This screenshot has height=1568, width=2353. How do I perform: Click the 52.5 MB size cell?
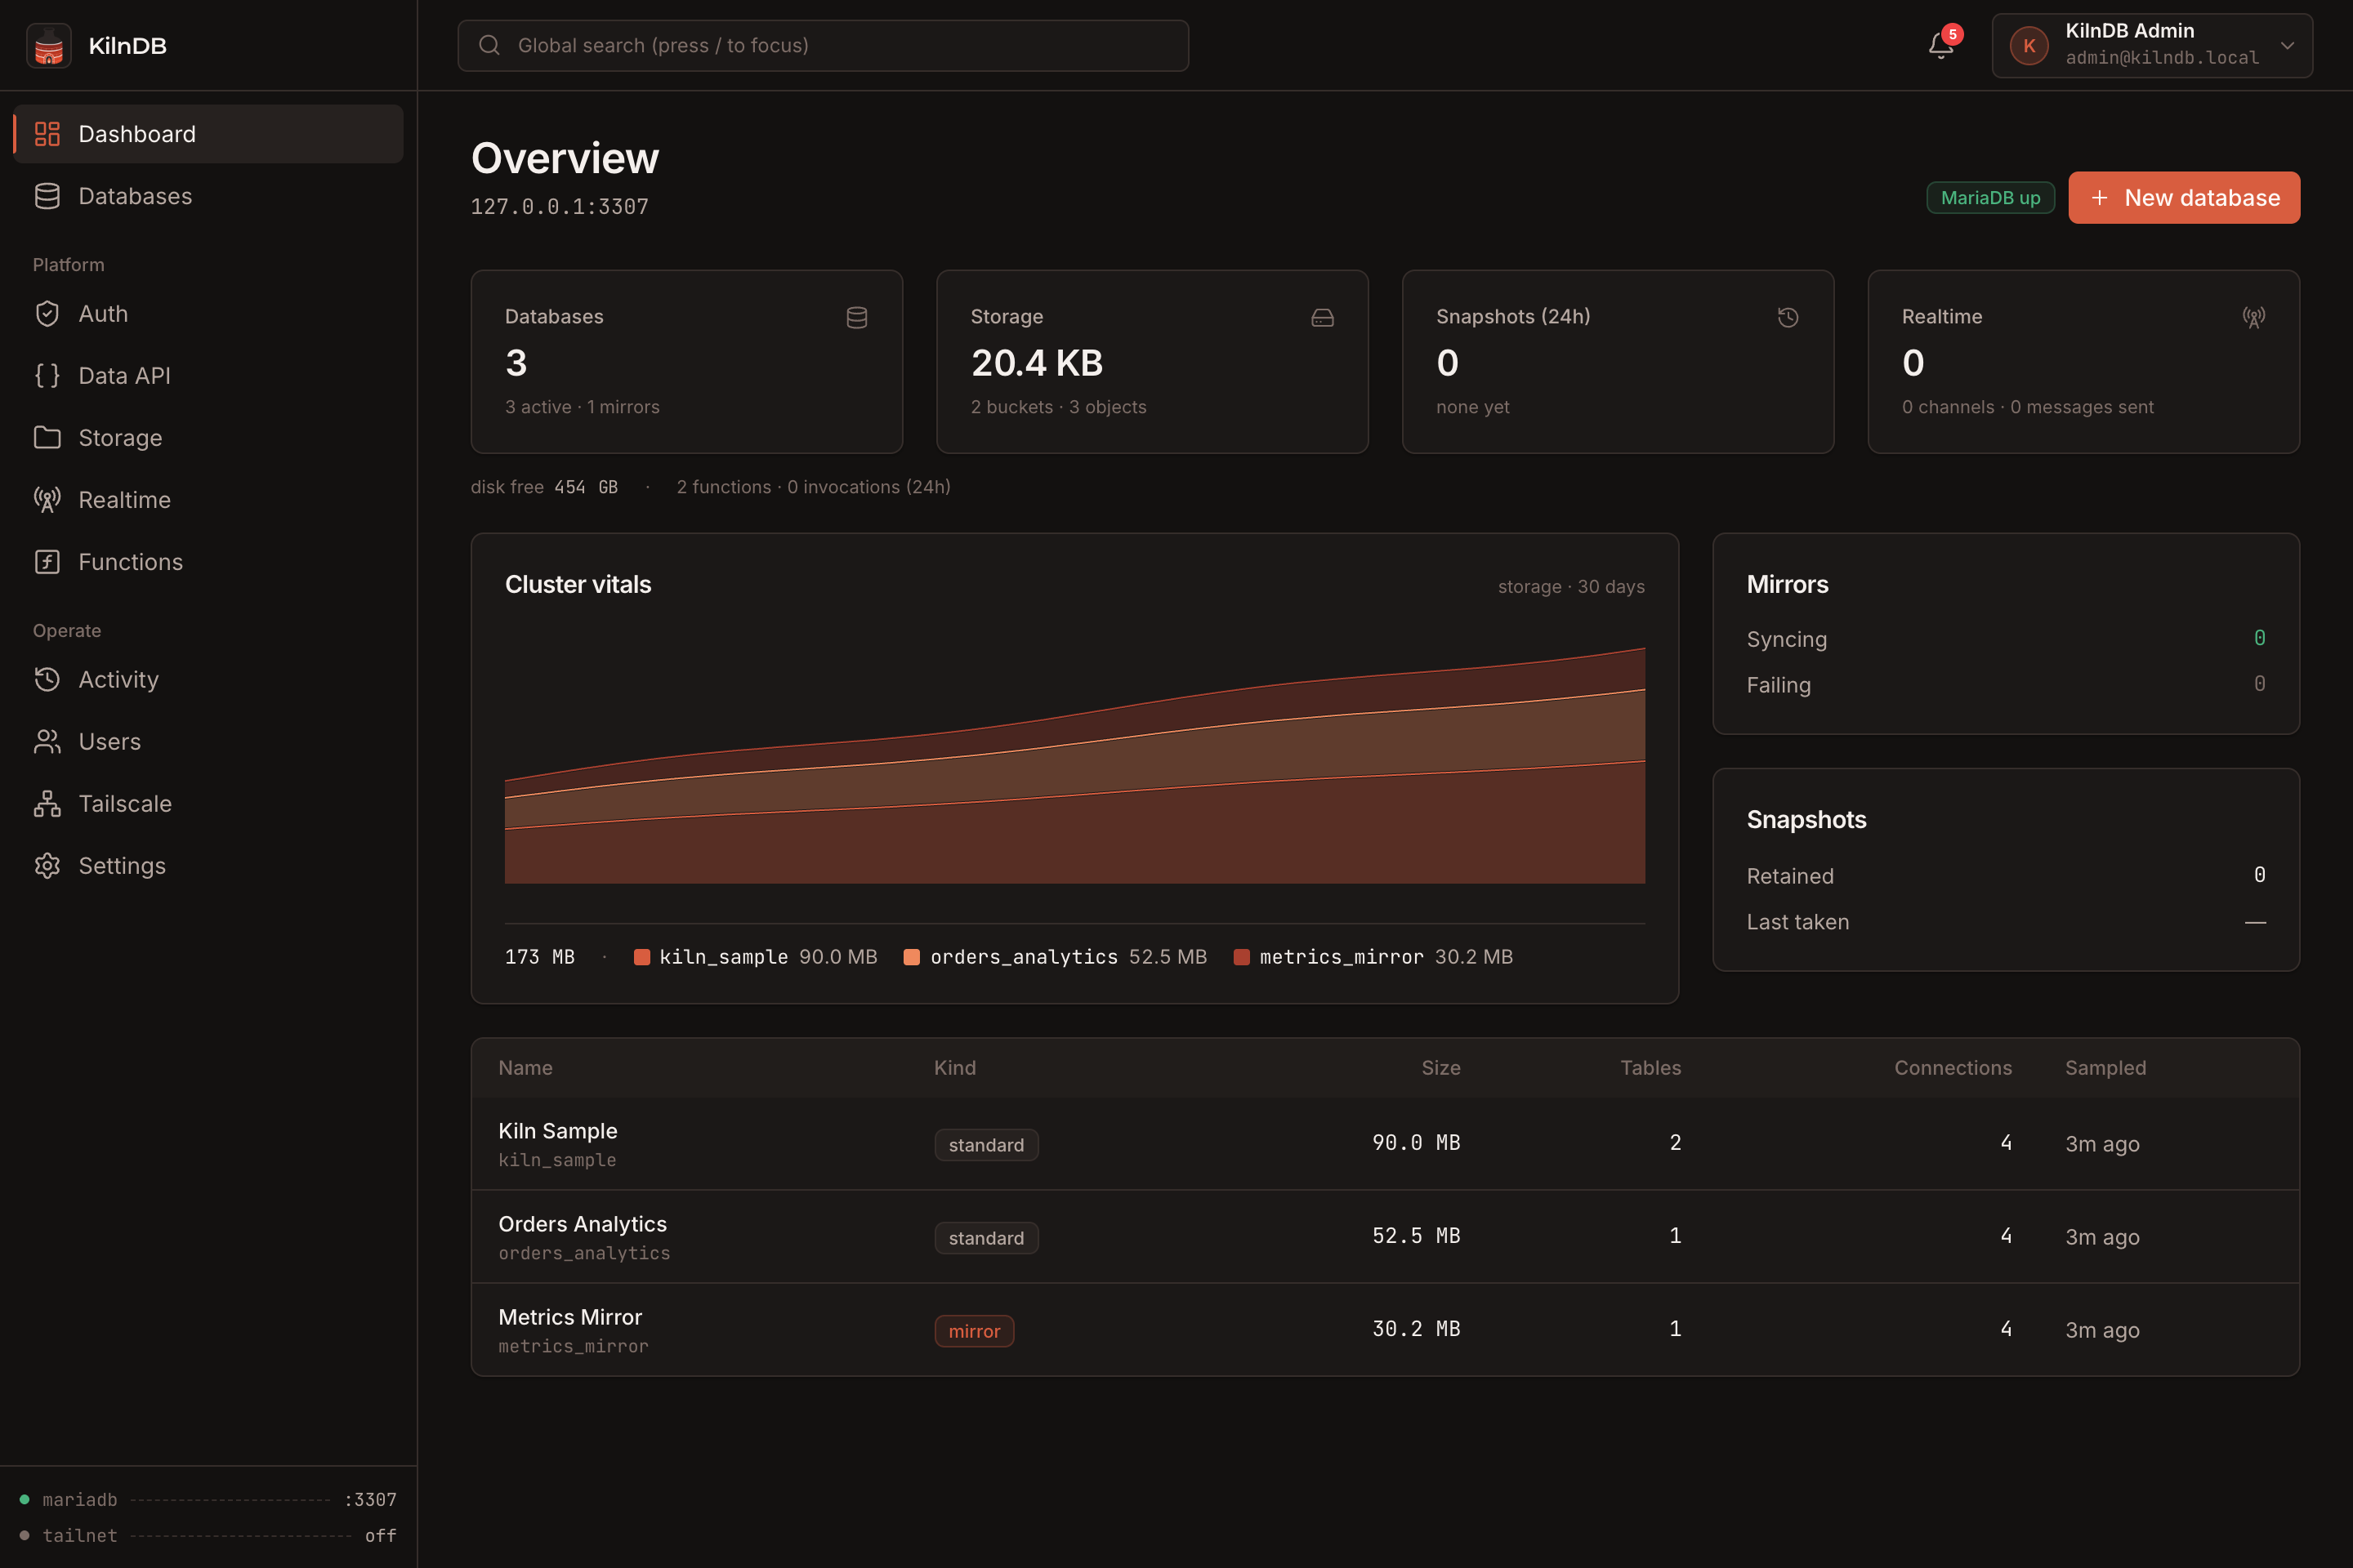pos(1416,1236)
